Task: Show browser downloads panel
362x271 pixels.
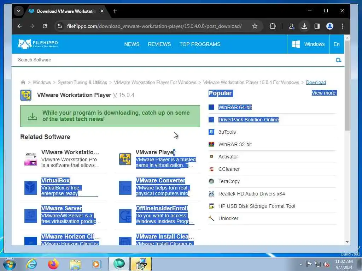Action: [x=304, y=26]
